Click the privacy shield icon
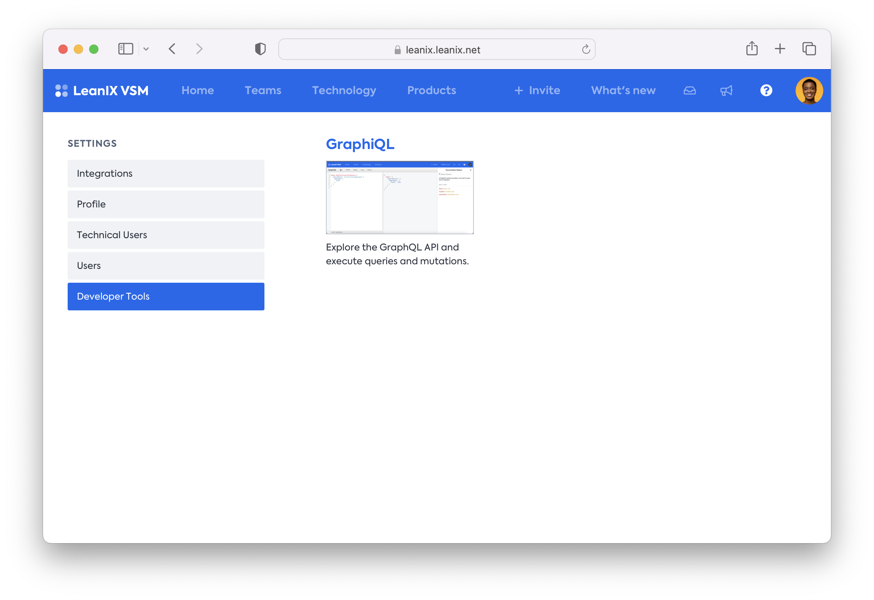Image resolution: width=874 pixels, height=600 pixels. click(260, 49)
